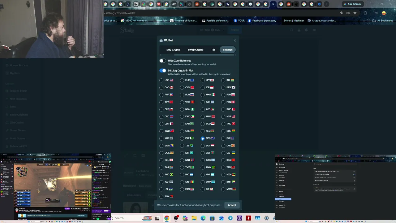Open a new browser tab

326,4
